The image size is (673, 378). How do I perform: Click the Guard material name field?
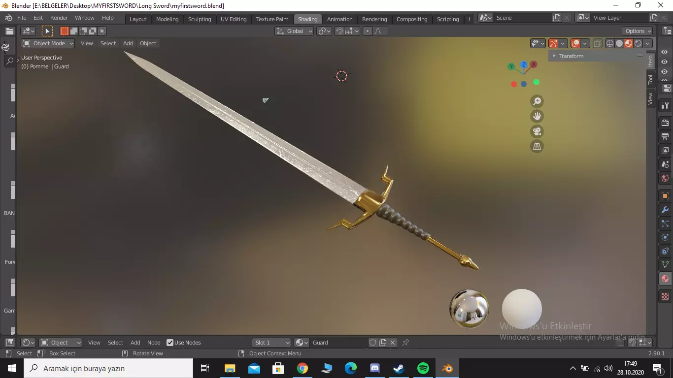(x=339, y=343)
